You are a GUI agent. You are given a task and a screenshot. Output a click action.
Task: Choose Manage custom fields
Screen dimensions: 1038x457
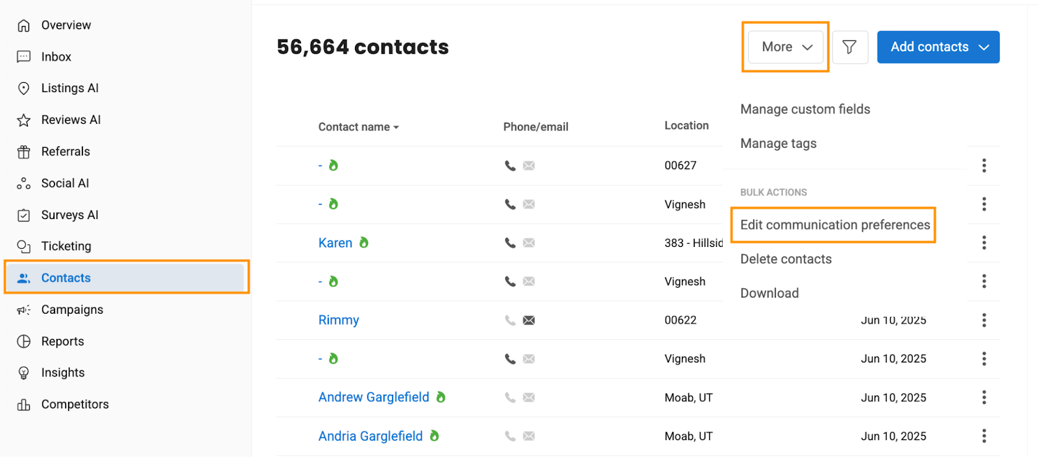804,109
